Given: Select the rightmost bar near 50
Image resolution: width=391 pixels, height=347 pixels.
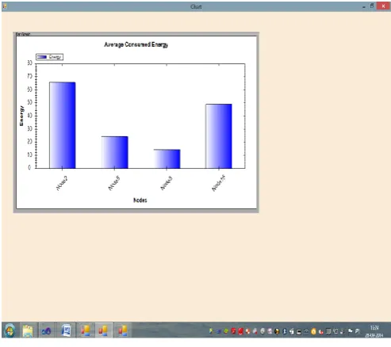Looking at the screenshot, I should coord(219,136).
